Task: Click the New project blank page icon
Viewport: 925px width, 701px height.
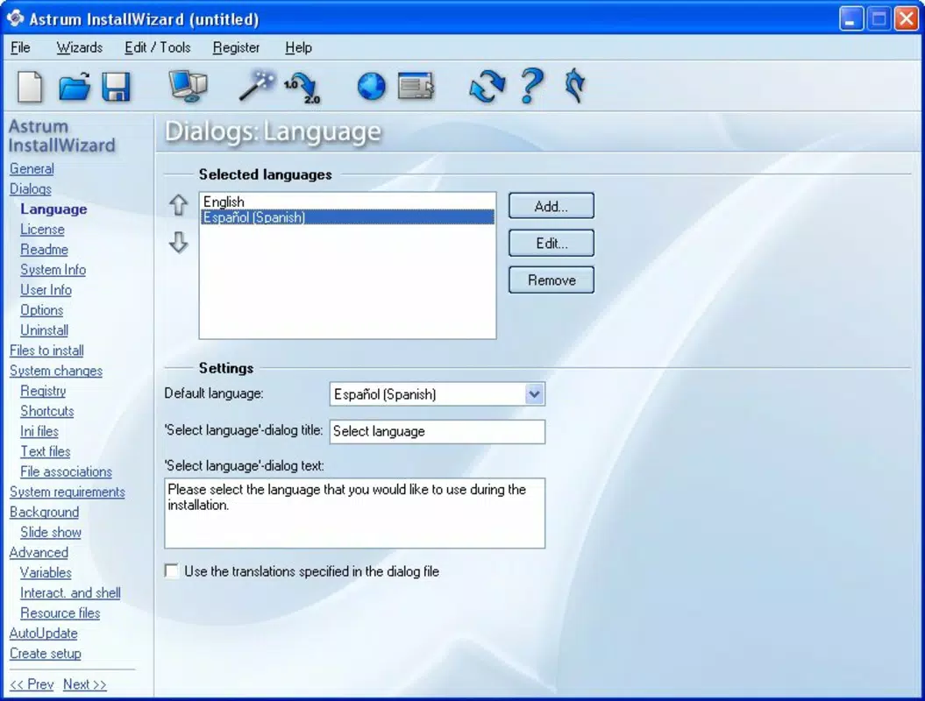Action: (x=30, y=87)
